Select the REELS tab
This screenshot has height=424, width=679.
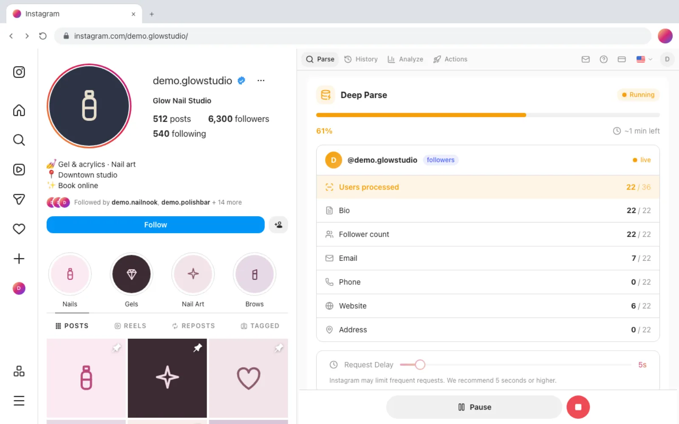(x=130, y=326)
